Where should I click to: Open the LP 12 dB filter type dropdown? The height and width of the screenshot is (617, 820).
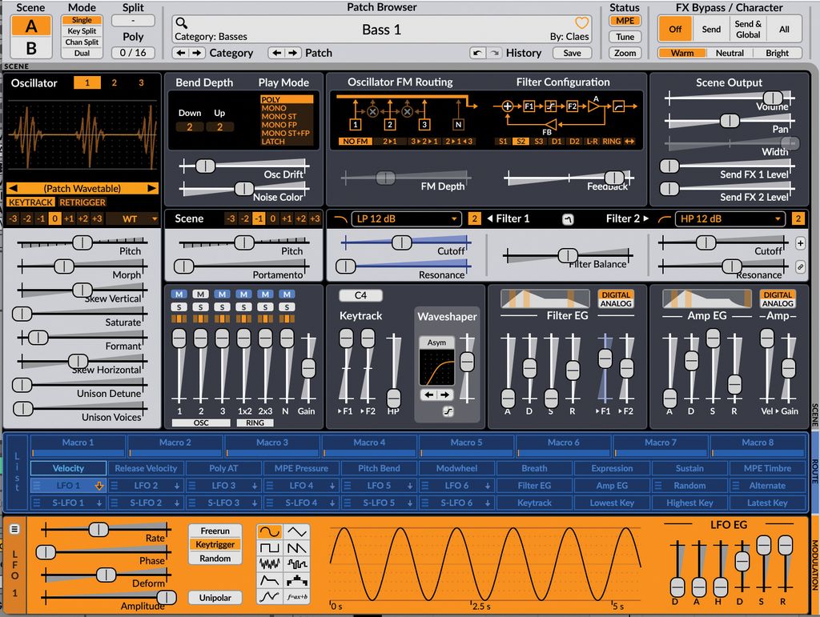click(x=405, y=218)
